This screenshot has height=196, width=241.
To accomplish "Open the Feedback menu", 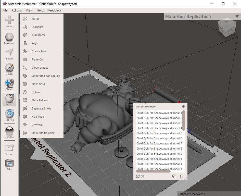I will (x=54, y=10).
